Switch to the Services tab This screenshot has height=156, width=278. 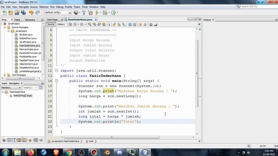(x=30, y=19)
